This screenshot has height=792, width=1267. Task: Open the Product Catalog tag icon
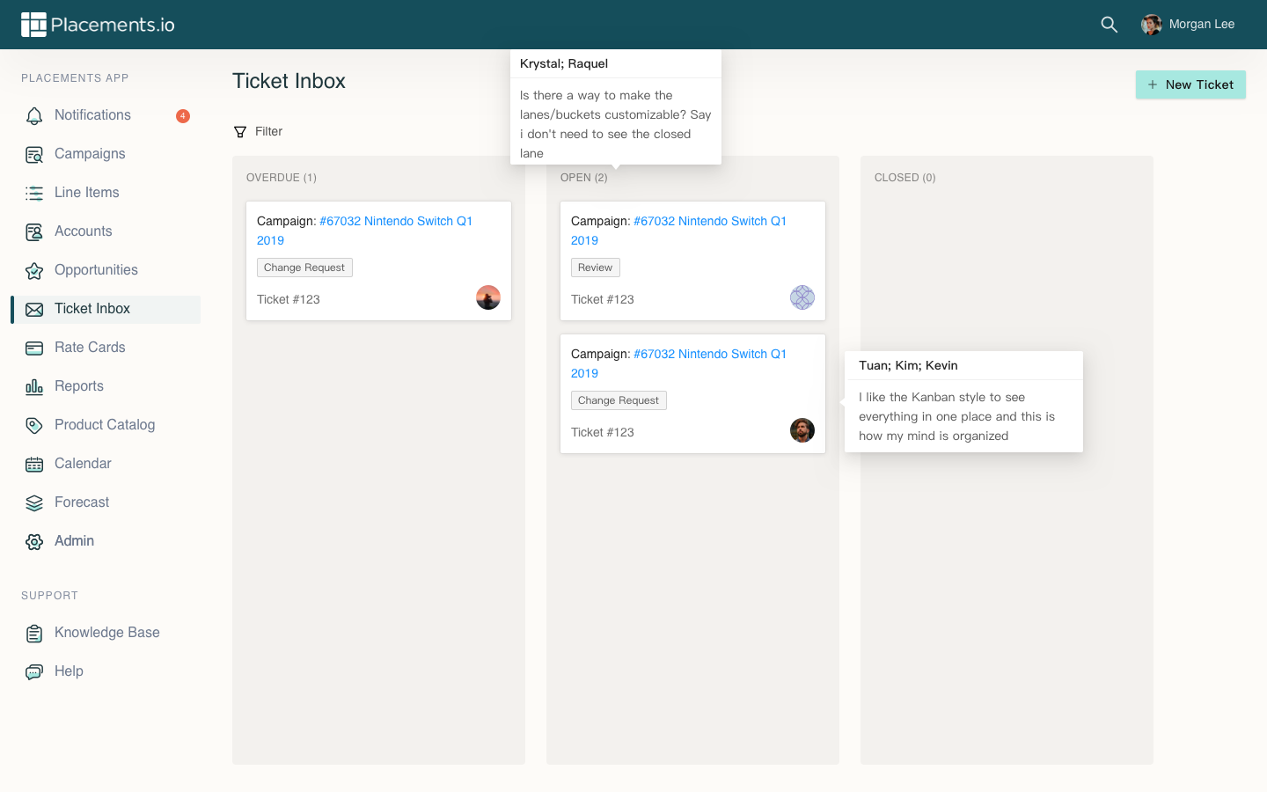click(x=34, y=426)
